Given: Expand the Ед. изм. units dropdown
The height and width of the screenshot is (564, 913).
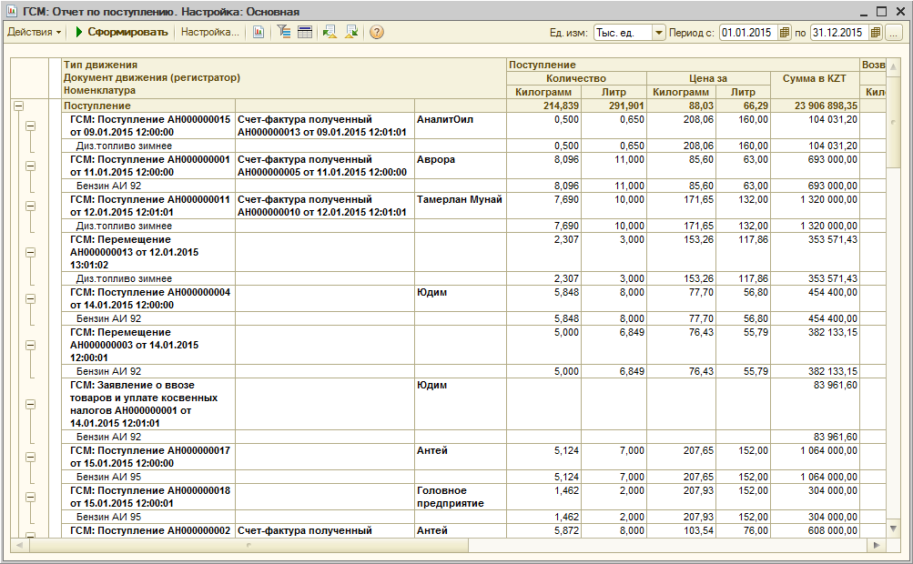Looking at the screenshot, I should pos(659,33).
